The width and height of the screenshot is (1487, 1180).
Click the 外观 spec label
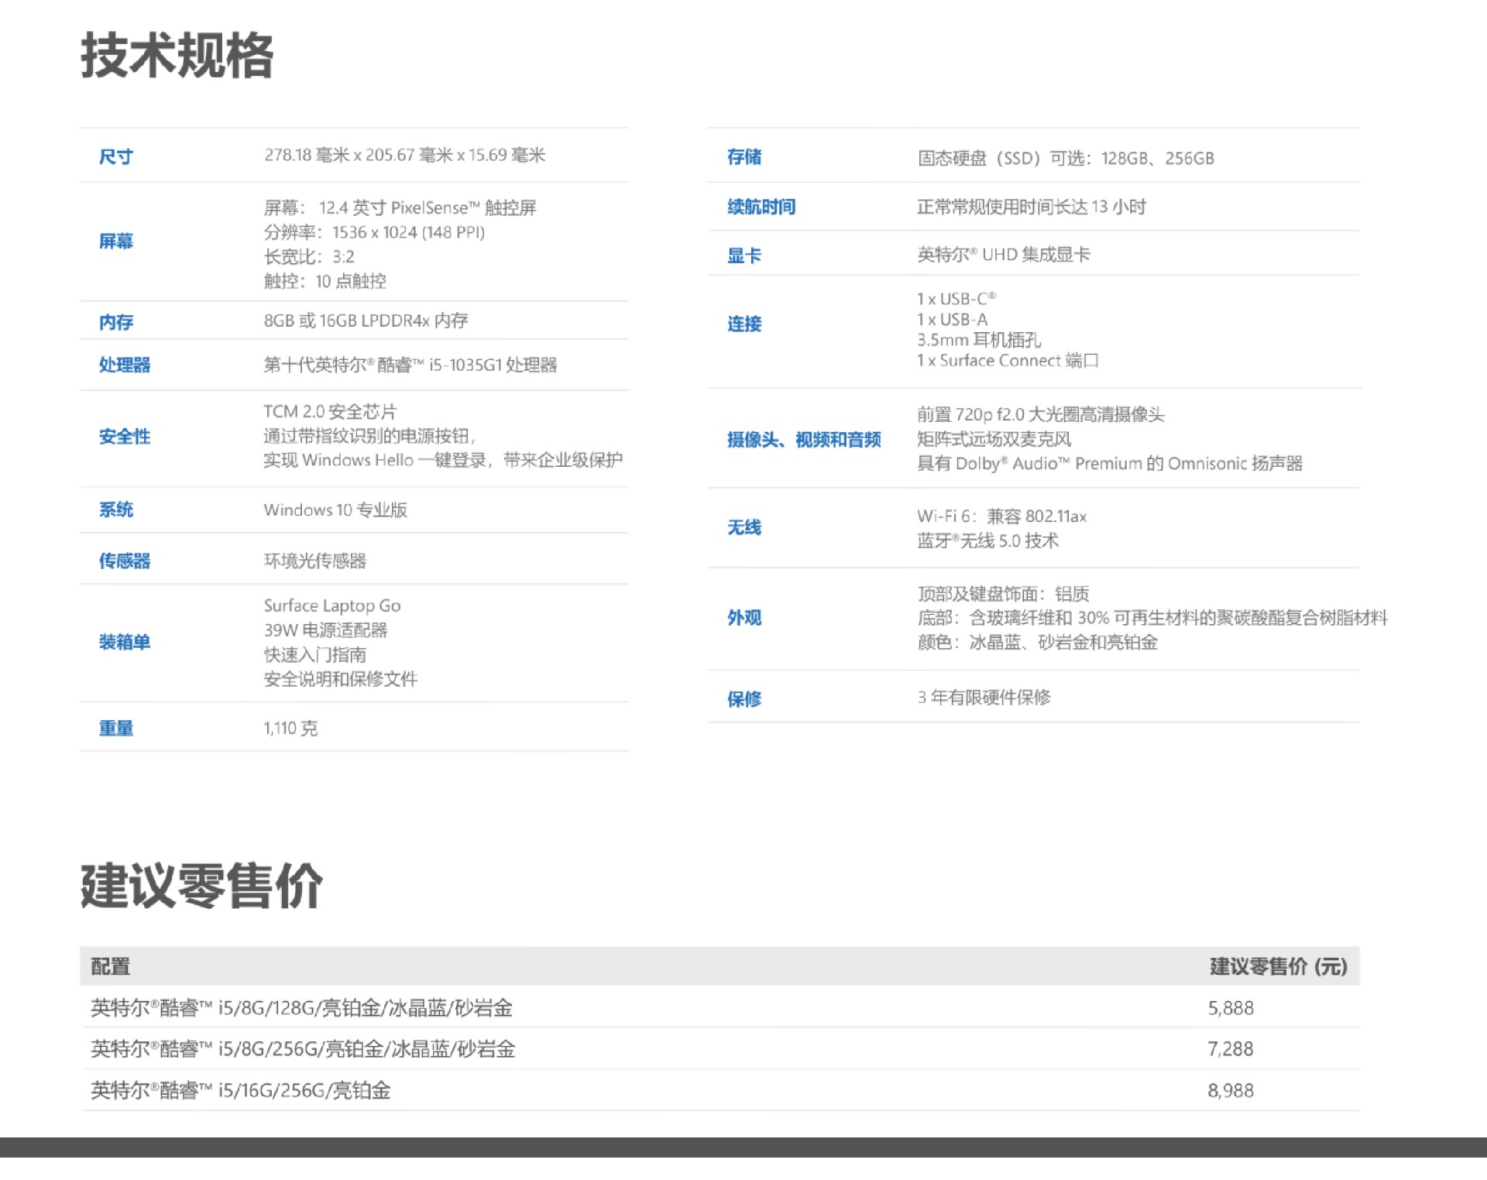click(744, 618)
